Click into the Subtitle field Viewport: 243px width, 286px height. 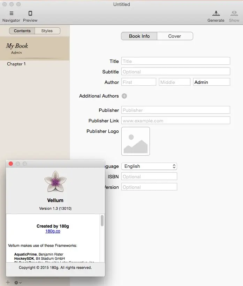176,71
